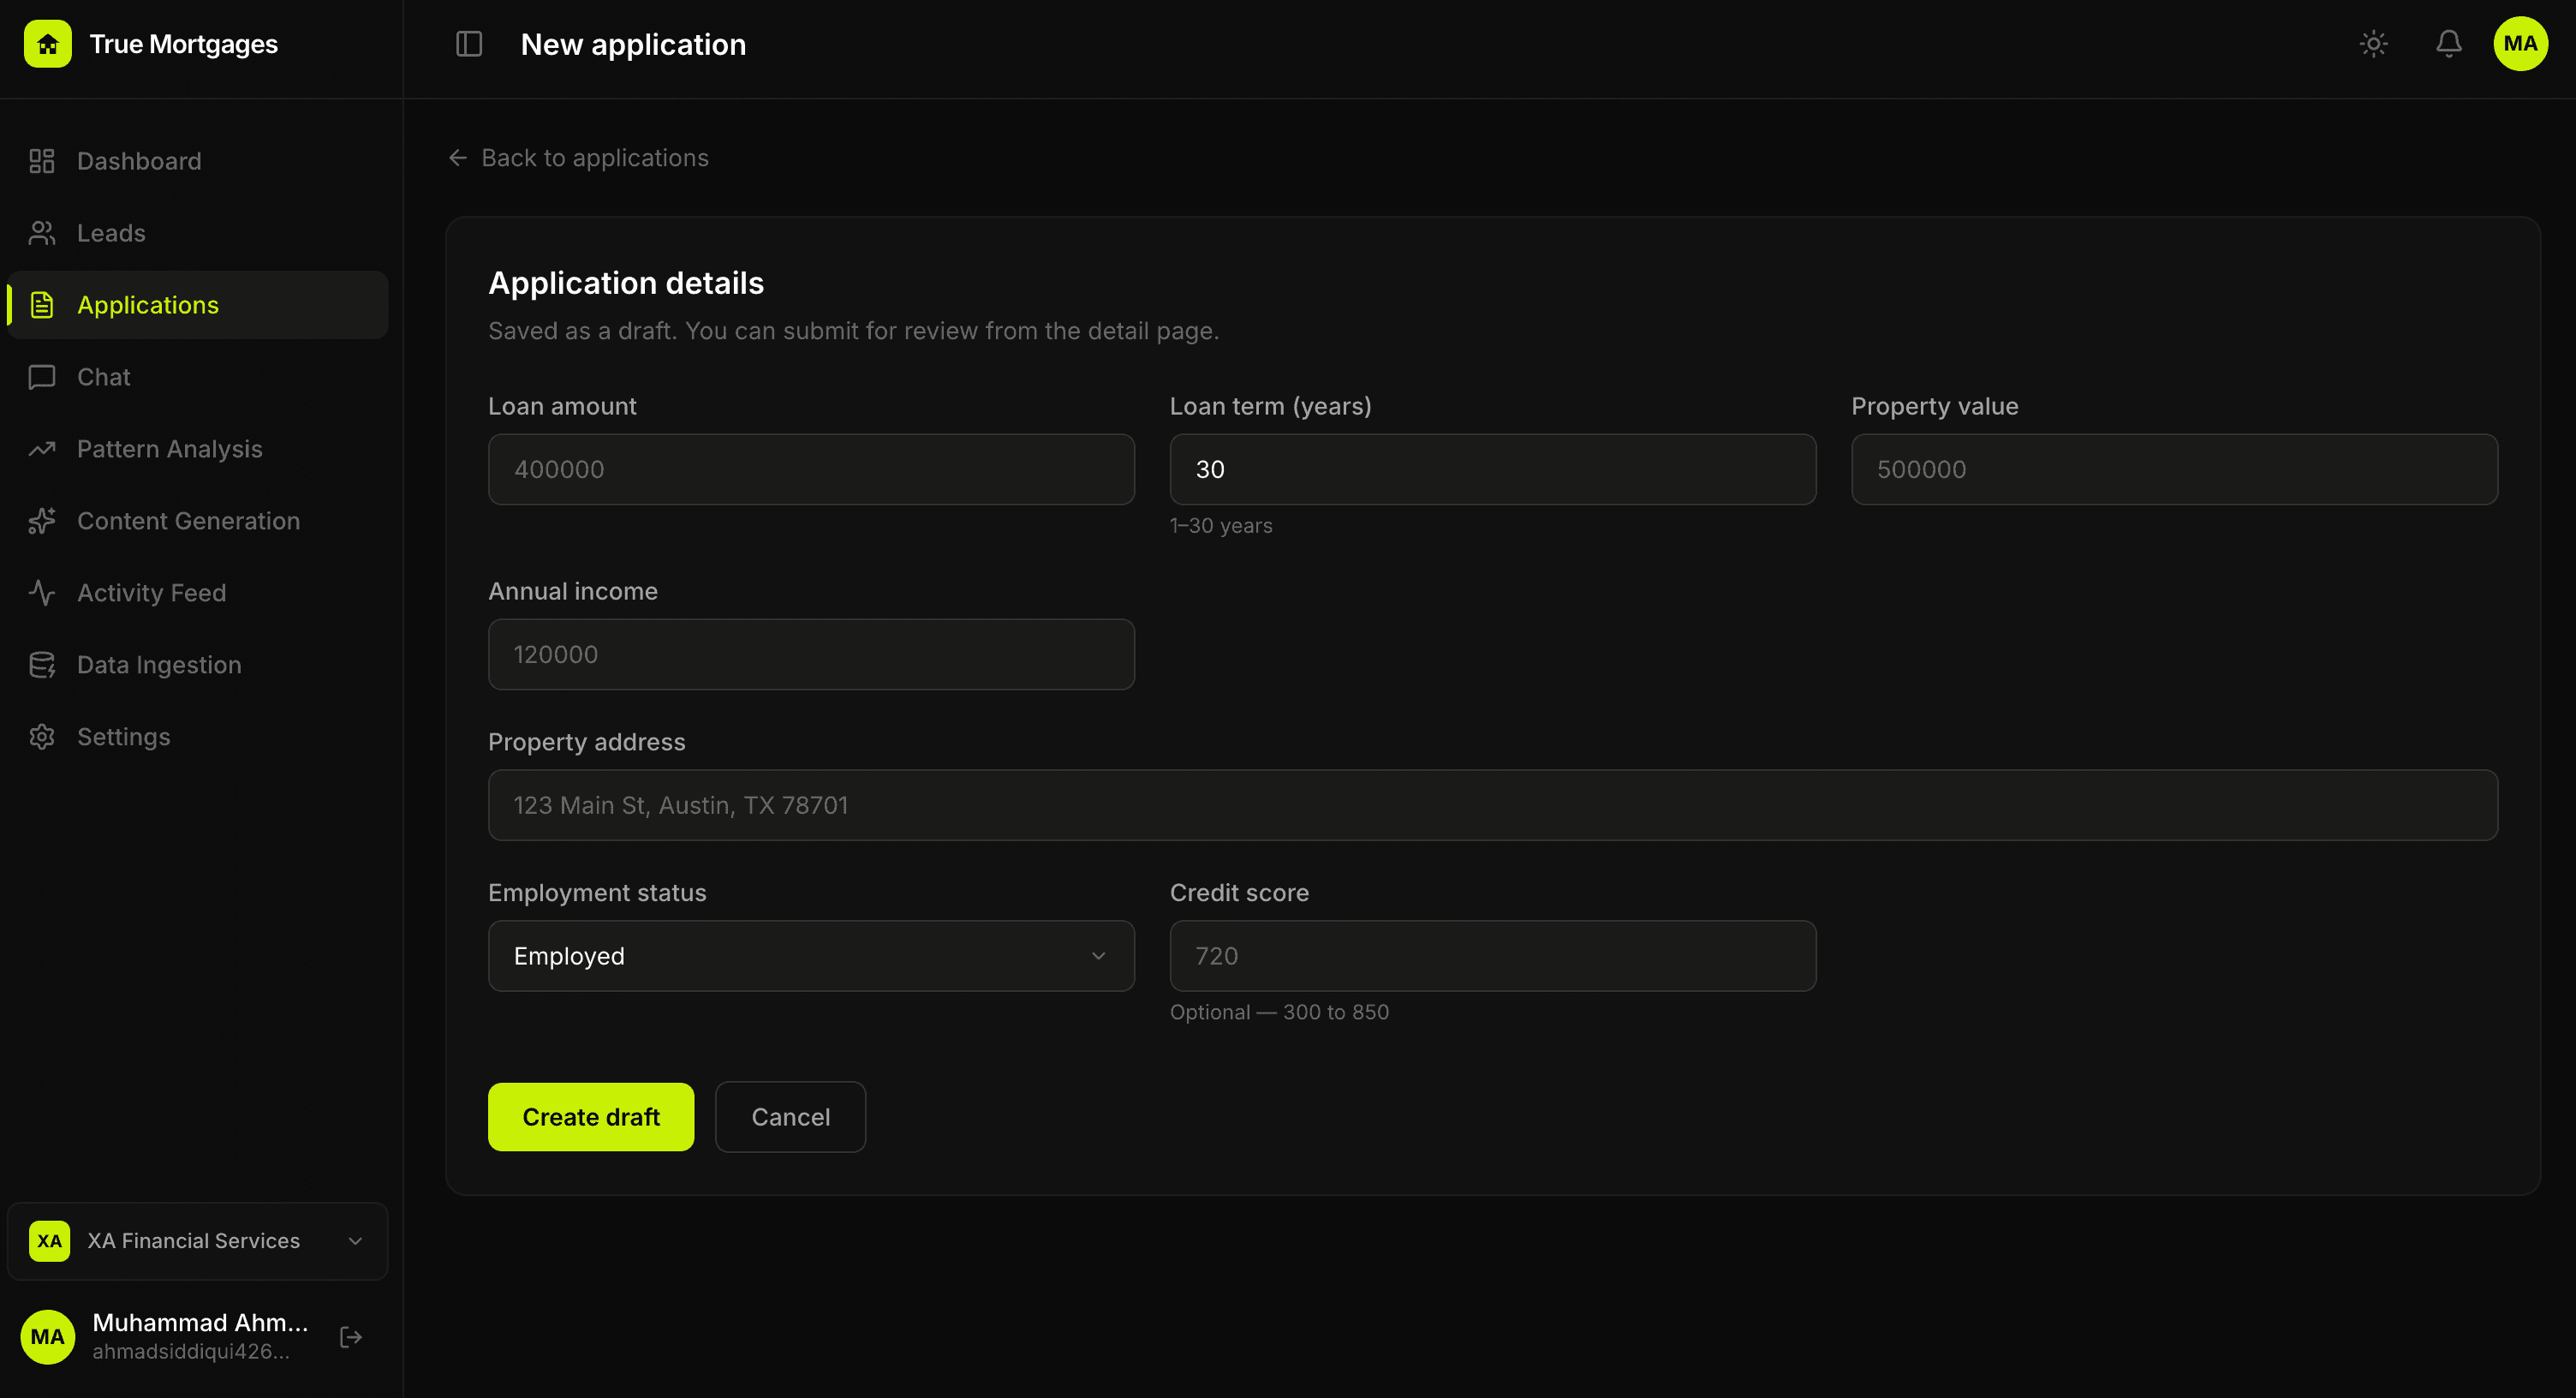Image resolution: width=2576 pixels, height=1398 pixels.
Task: Click the Muhammad Ahm... user name
Action: [201, 1322]
